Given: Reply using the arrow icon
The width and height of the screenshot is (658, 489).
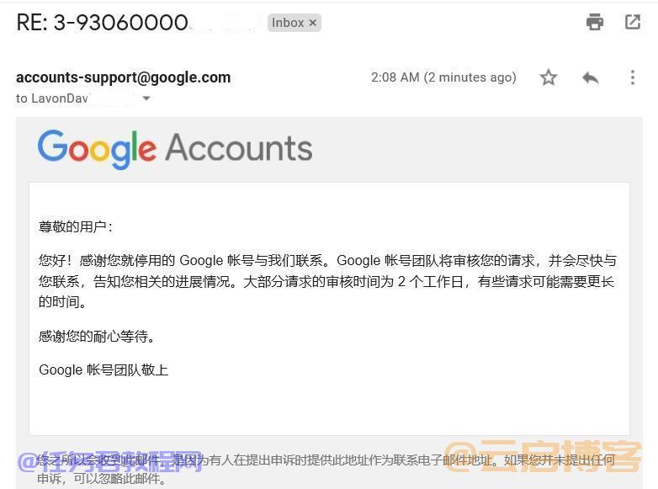Looking at the screenshot, I should (591, 77).
